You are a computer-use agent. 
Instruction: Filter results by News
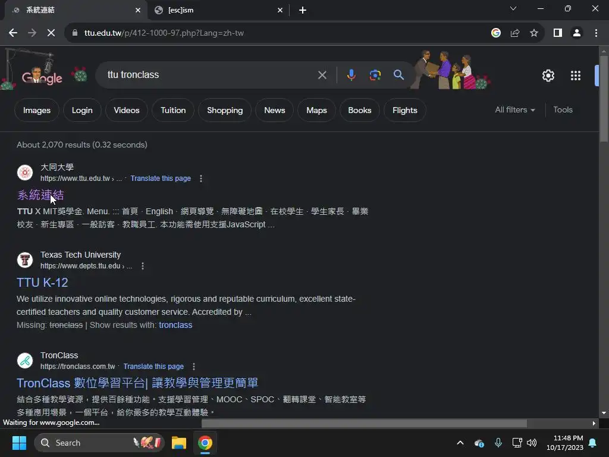(x=275, y=110)
